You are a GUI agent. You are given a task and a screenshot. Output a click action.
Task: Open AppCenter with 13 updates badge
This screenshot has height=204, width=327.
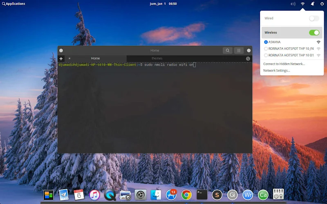171,195
